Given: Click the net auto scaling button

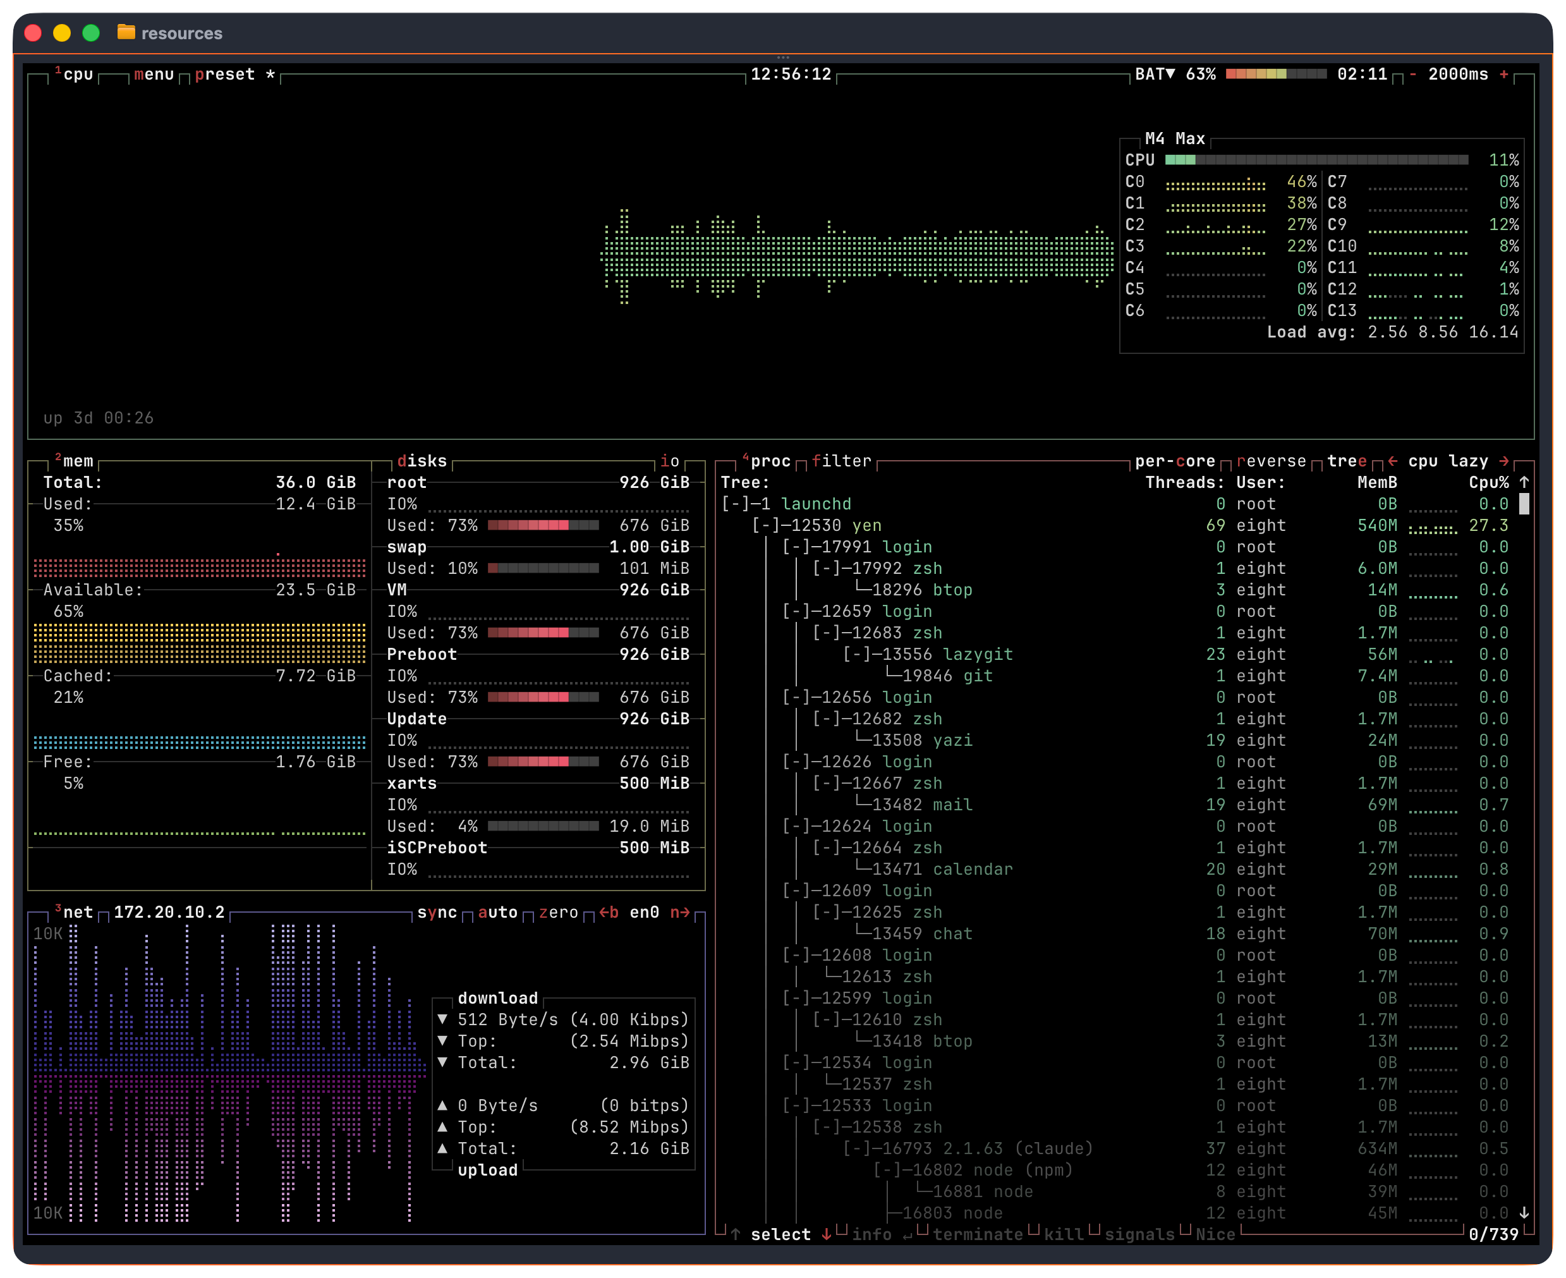Looking at the screenshot, I should pyautogui.click(x=497, y=912).
